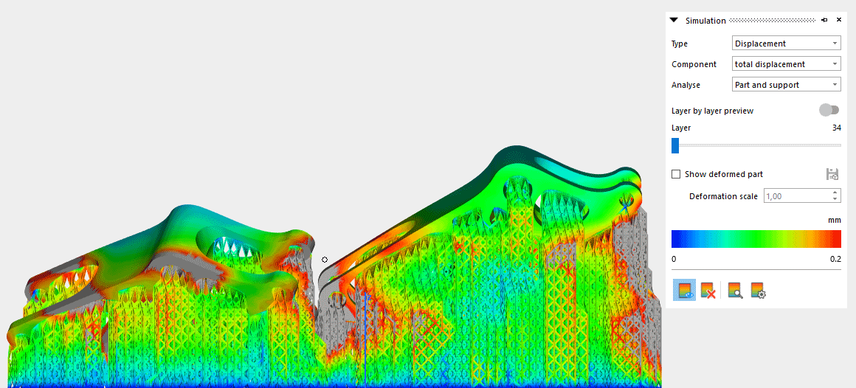Image resolution: width=856 pixels, height=388 pixels.
Task: Click the Deformation scale input field
Action: [796, 196]
